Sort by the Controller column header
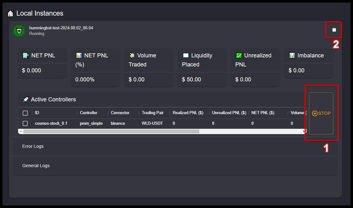The width and height of the screenshot is (353, 208). tap(89, 113)
